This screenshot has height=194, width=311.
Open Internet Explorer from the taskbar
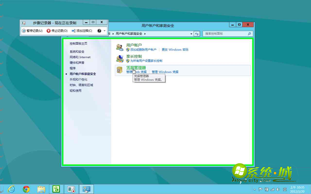[x=11, y=189]
